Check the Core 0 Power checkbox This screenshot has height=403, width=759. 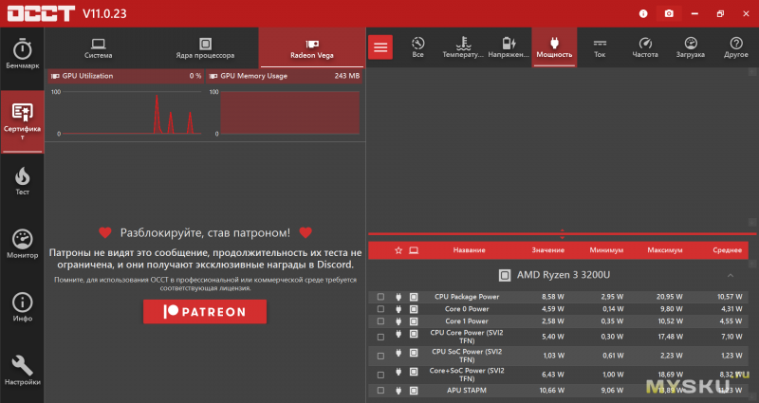coord(381,309)
